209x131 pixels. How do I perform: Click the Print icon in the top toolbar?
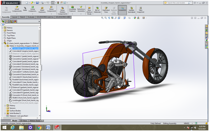pos(42,3)
